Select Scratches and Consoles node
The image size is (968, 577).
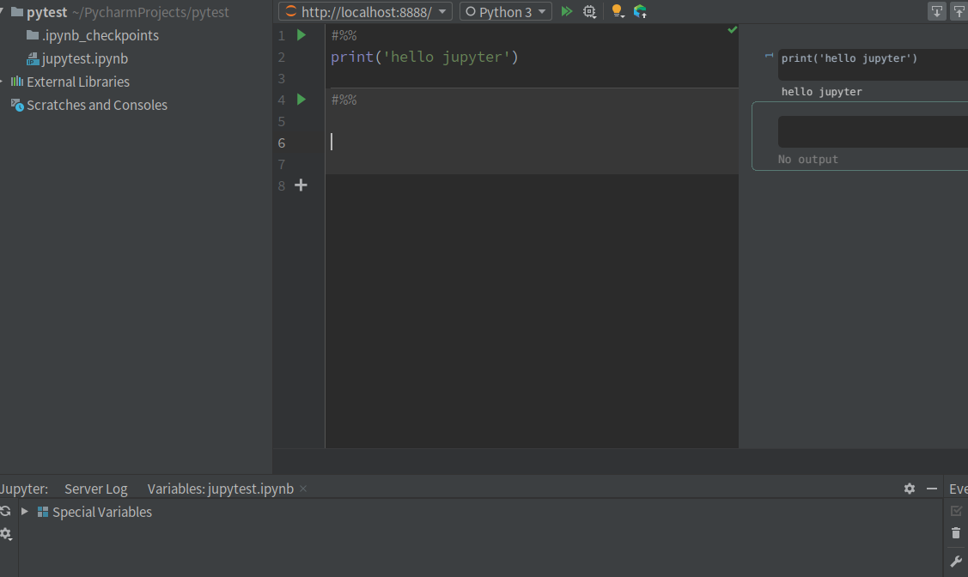[97, 105]
